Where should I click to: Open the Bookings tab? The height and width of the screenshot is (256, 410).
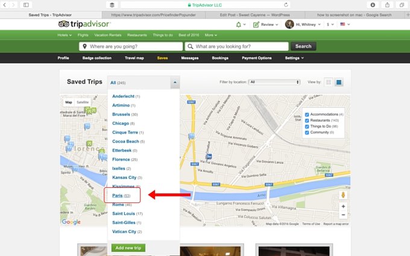(x=220, y=58)
